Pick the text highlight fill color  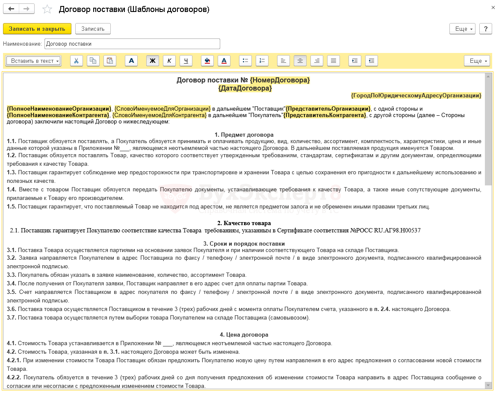click(x=207, y=61)
